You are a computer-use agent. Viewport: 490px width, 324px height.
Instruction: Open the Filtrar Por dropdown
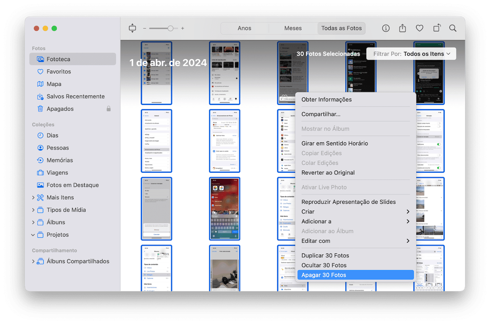click(411, 54)
